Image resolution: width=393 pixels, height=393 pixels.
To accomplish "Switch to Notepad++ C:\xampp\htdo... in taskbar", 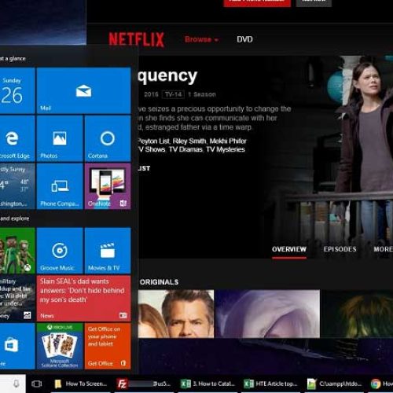I will 334,384.
